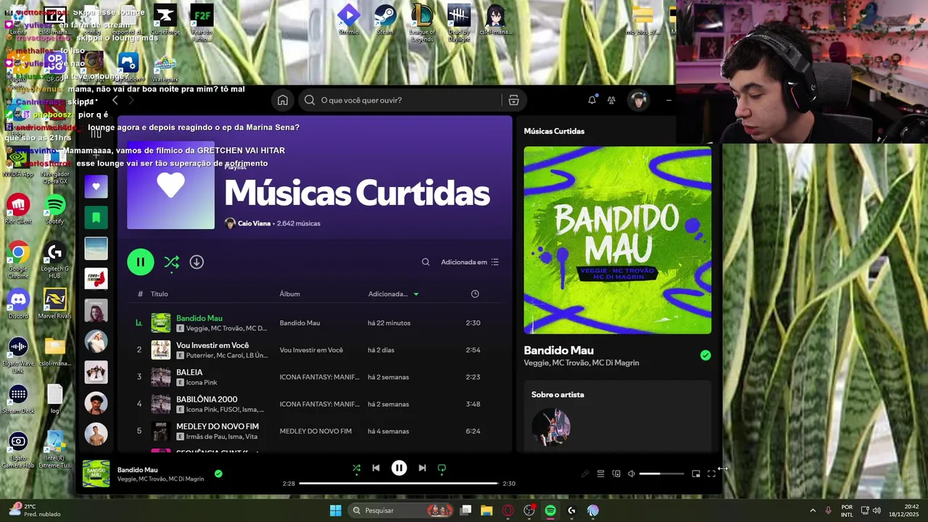Click volume slider in player bar

click(661, 473)
